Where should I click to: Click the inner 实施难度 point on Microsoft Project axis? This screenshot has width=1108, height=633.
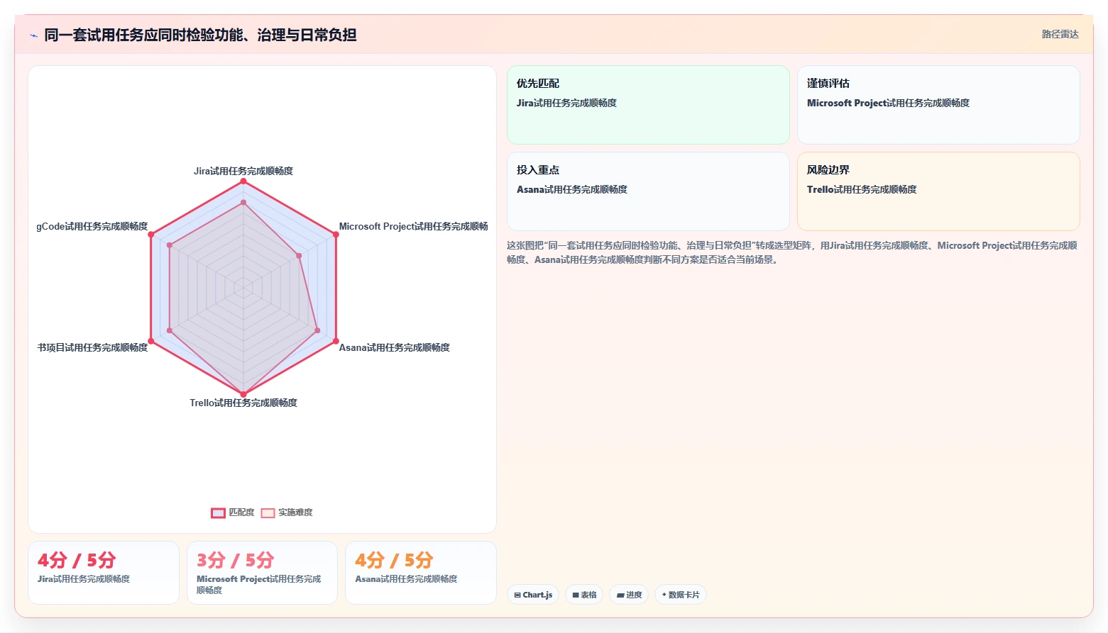coord(299,256)
